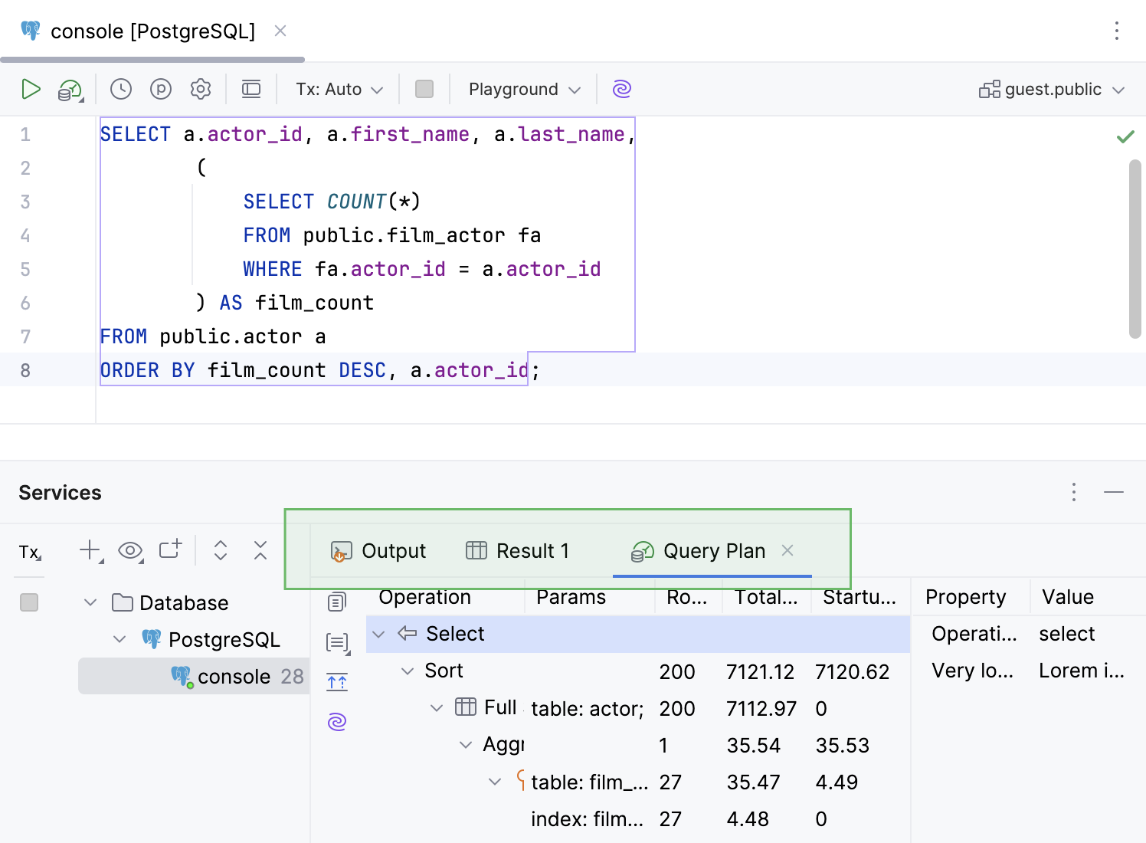Open the query history clock icon
1146x843 pixels.
[121, 90]
